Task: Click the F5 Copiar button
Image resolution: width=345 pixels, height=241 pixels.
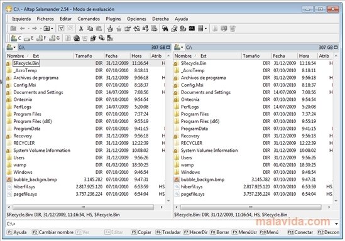Action: pyautogui.click(x=141, y=232)
